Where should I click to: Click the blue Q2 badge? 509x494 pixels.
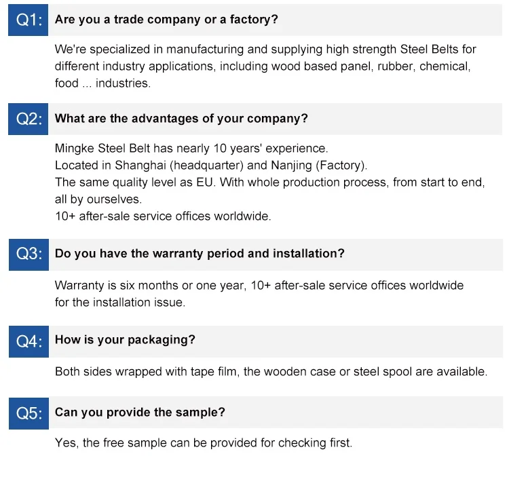(x=29, y=119)
